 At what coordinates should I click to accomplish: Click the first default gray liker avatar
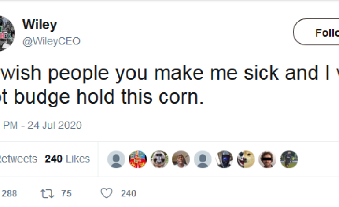pos(116,159)
